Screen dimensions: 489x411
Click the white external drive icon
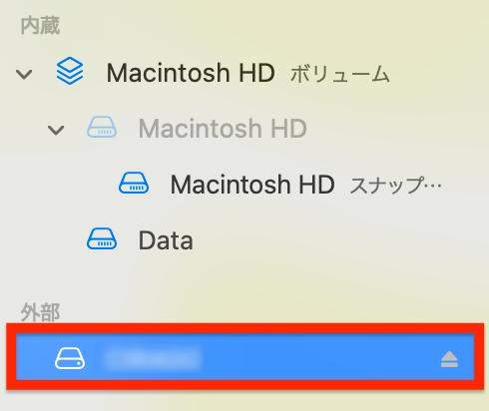pos(70,358)
